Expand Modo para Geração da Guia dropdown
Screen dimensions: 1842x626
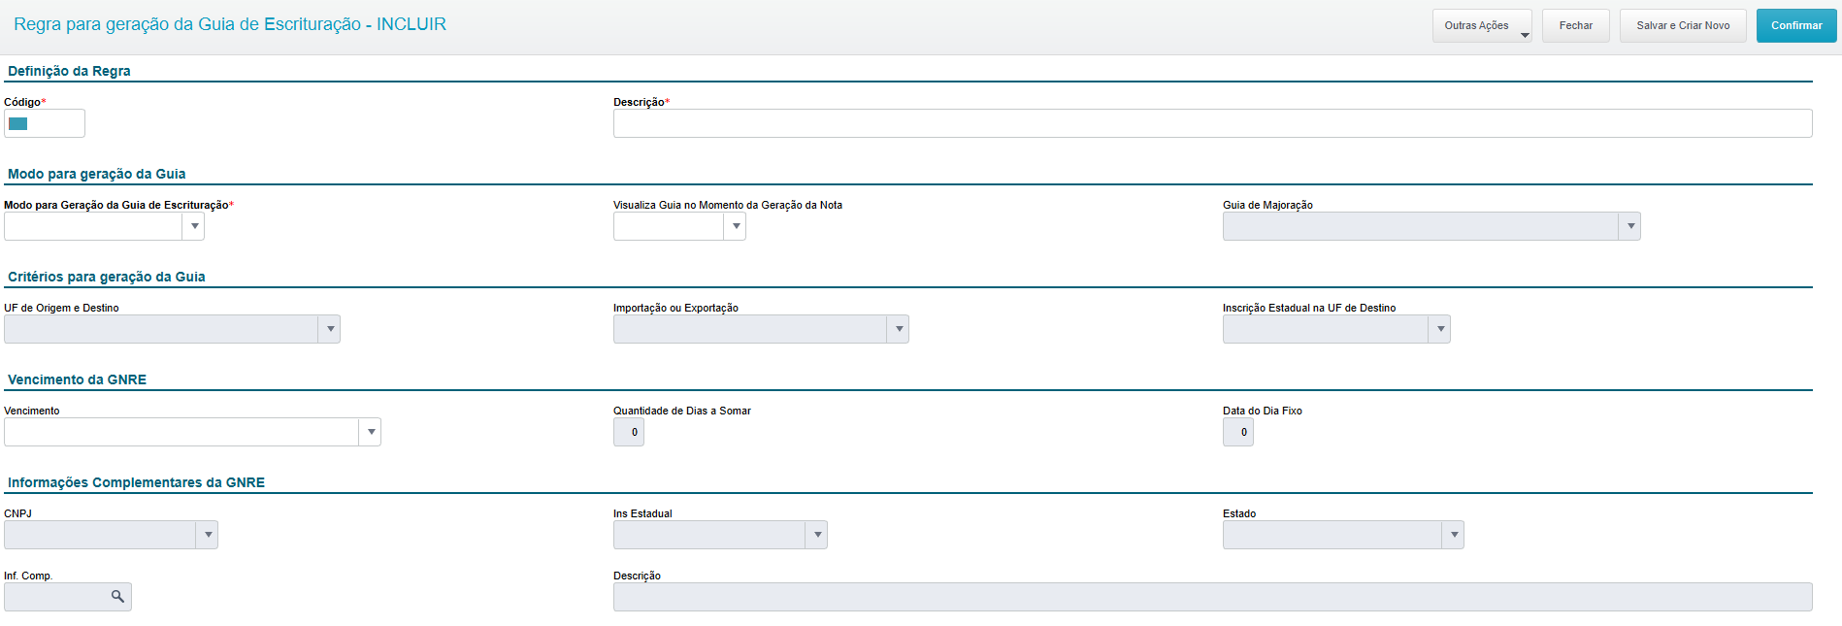point(194,226)
